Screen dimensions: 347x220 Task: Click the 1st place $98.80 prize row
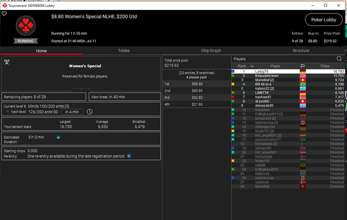click(196, 84)
